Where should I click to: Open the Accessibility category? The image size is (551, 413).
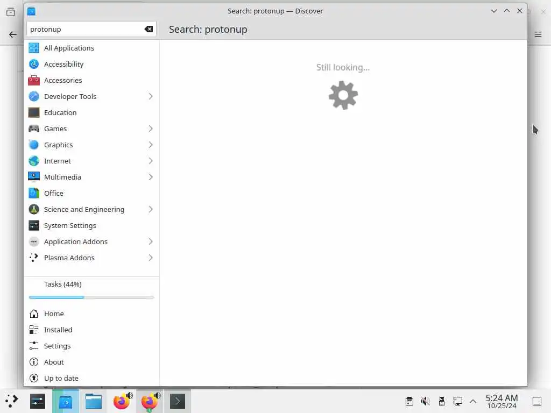tap(91, 65)
